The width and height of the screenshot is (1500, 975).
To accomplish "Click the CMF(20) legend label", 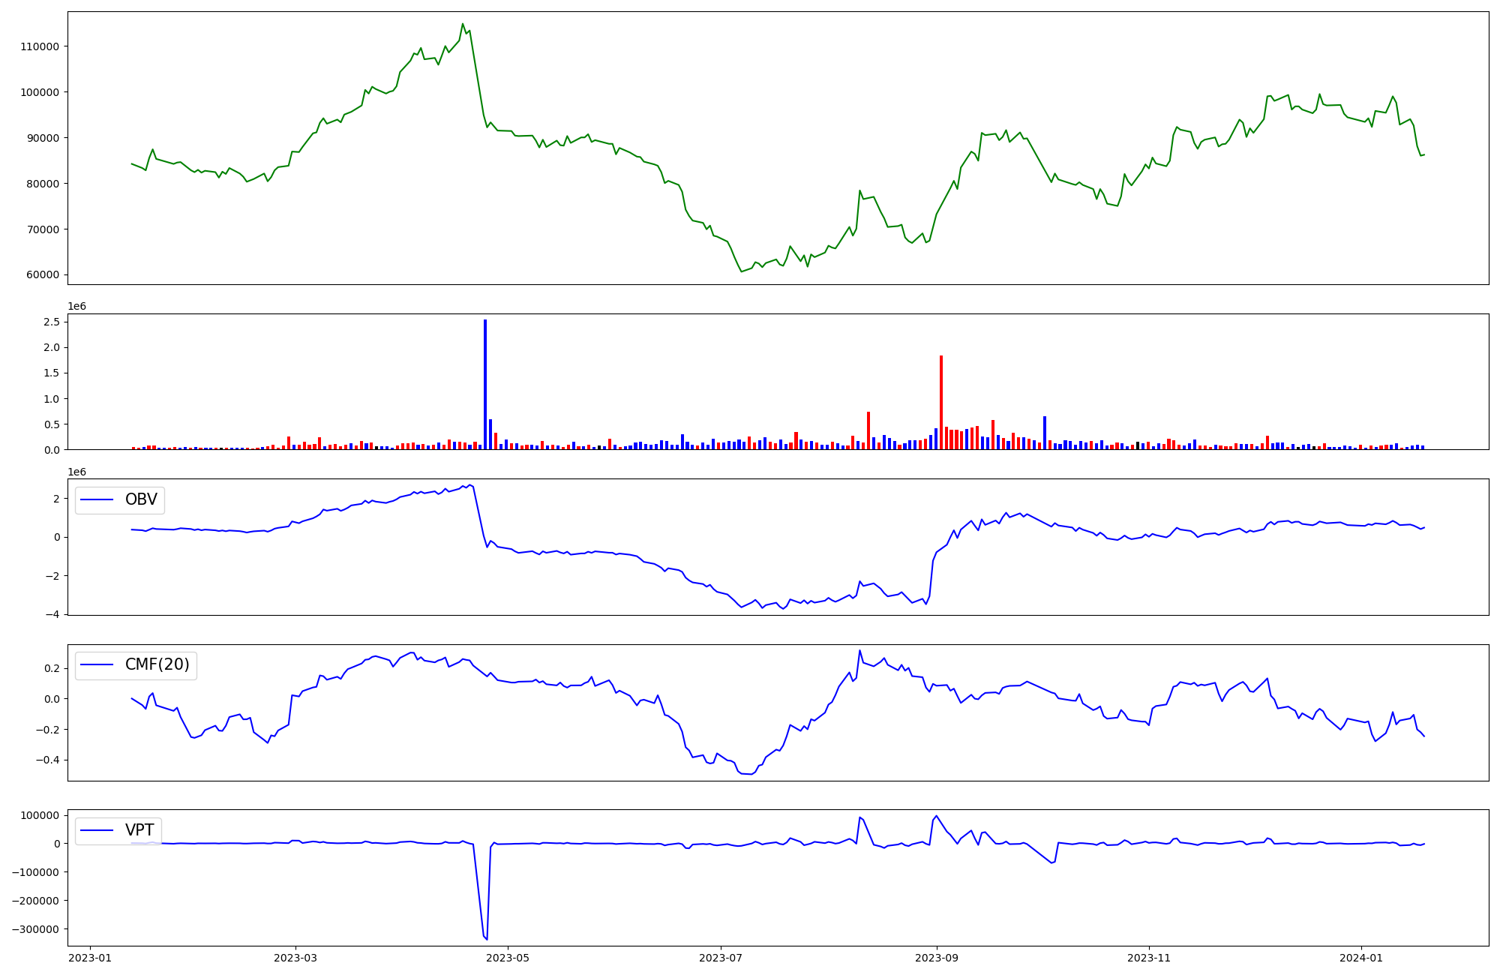I will coord(157,665).
